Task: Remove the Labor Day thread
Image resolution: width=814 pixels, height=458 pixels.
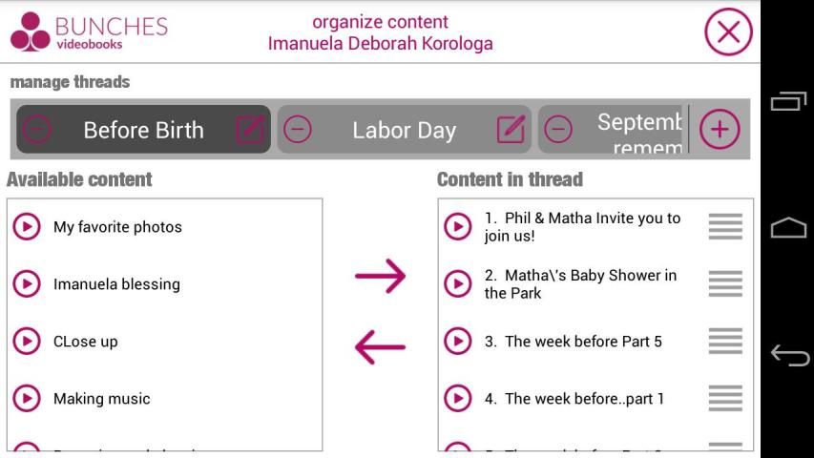Action: [x=298, y=130]
